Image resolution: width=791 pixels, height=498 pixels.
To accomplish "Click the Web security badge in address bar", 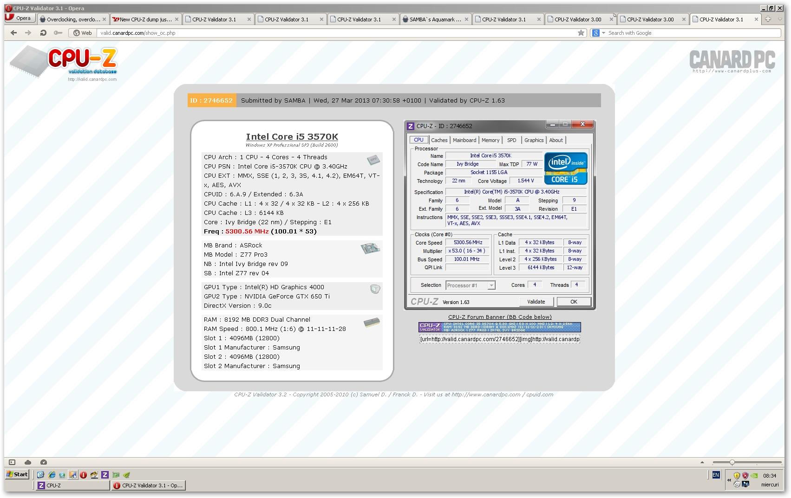I will [x=83, y=33].
